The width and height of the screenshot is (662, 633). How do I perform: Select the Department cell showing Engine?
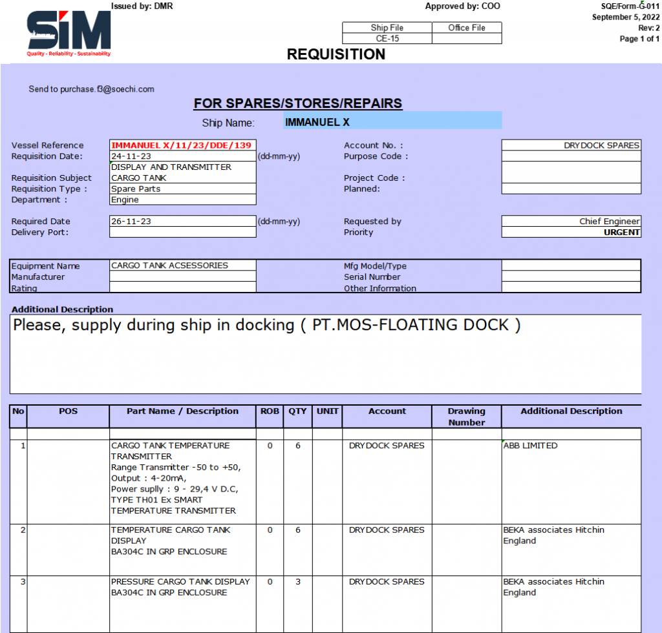coord(183,200)
